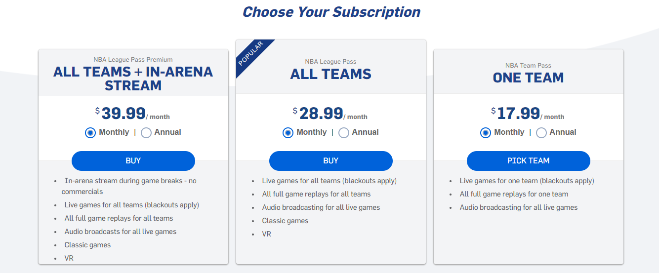Click BUY under the $28.99 All Teams plan
Screen dimensions: 659x273
(x=331, y=161)
